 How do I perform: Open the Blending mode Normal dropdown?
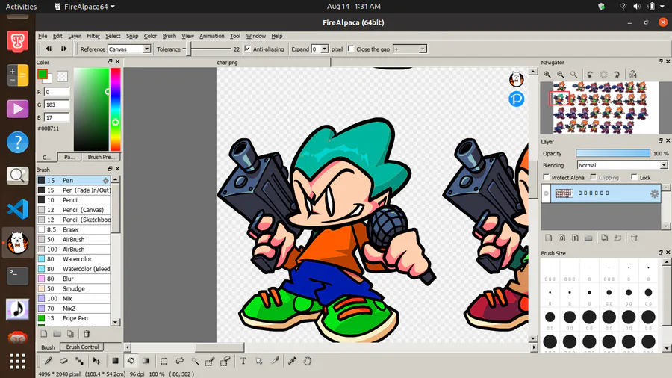click(622, 165)
